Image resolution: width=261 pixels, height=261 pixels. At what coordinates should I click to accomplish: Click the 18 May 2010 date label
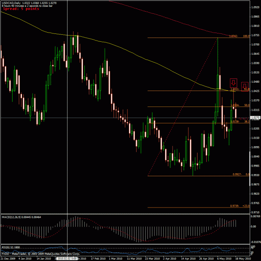click(243, 258)
